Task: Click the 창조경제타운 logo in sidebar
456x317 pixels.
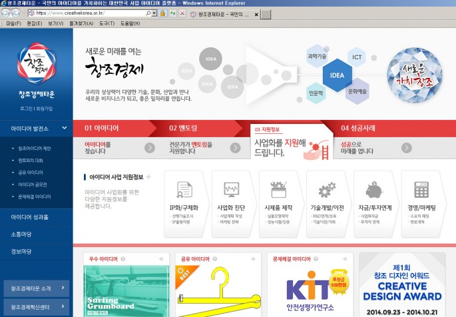Action: click(36, 63)
